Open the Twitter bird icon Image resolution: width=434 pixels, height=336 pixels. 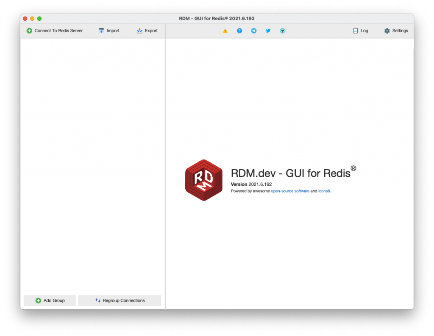coord(268,30)
